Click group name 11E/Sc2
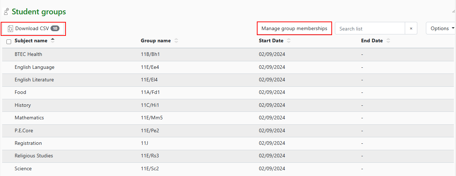 point(150,169)
